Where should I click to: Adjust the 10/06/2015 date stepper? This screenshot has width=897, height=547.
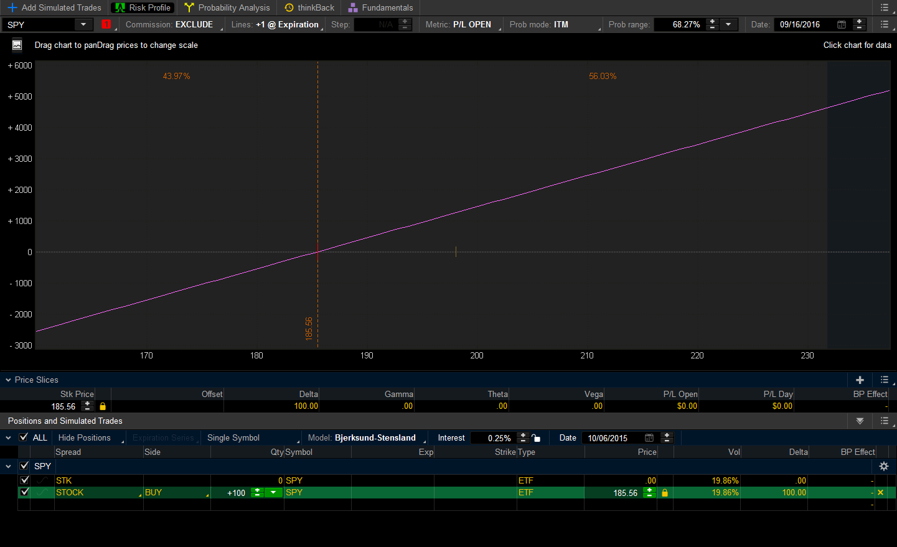[667, 438]
